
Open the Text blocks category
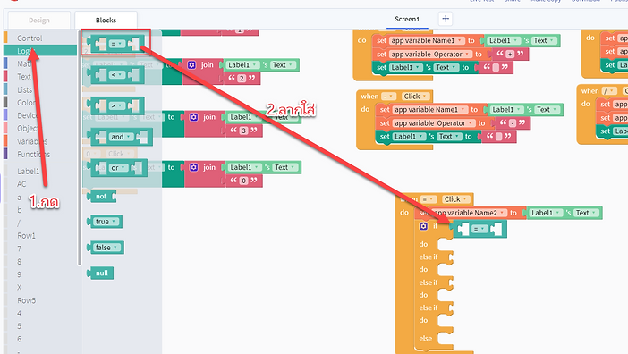click(x=24, y=76)
